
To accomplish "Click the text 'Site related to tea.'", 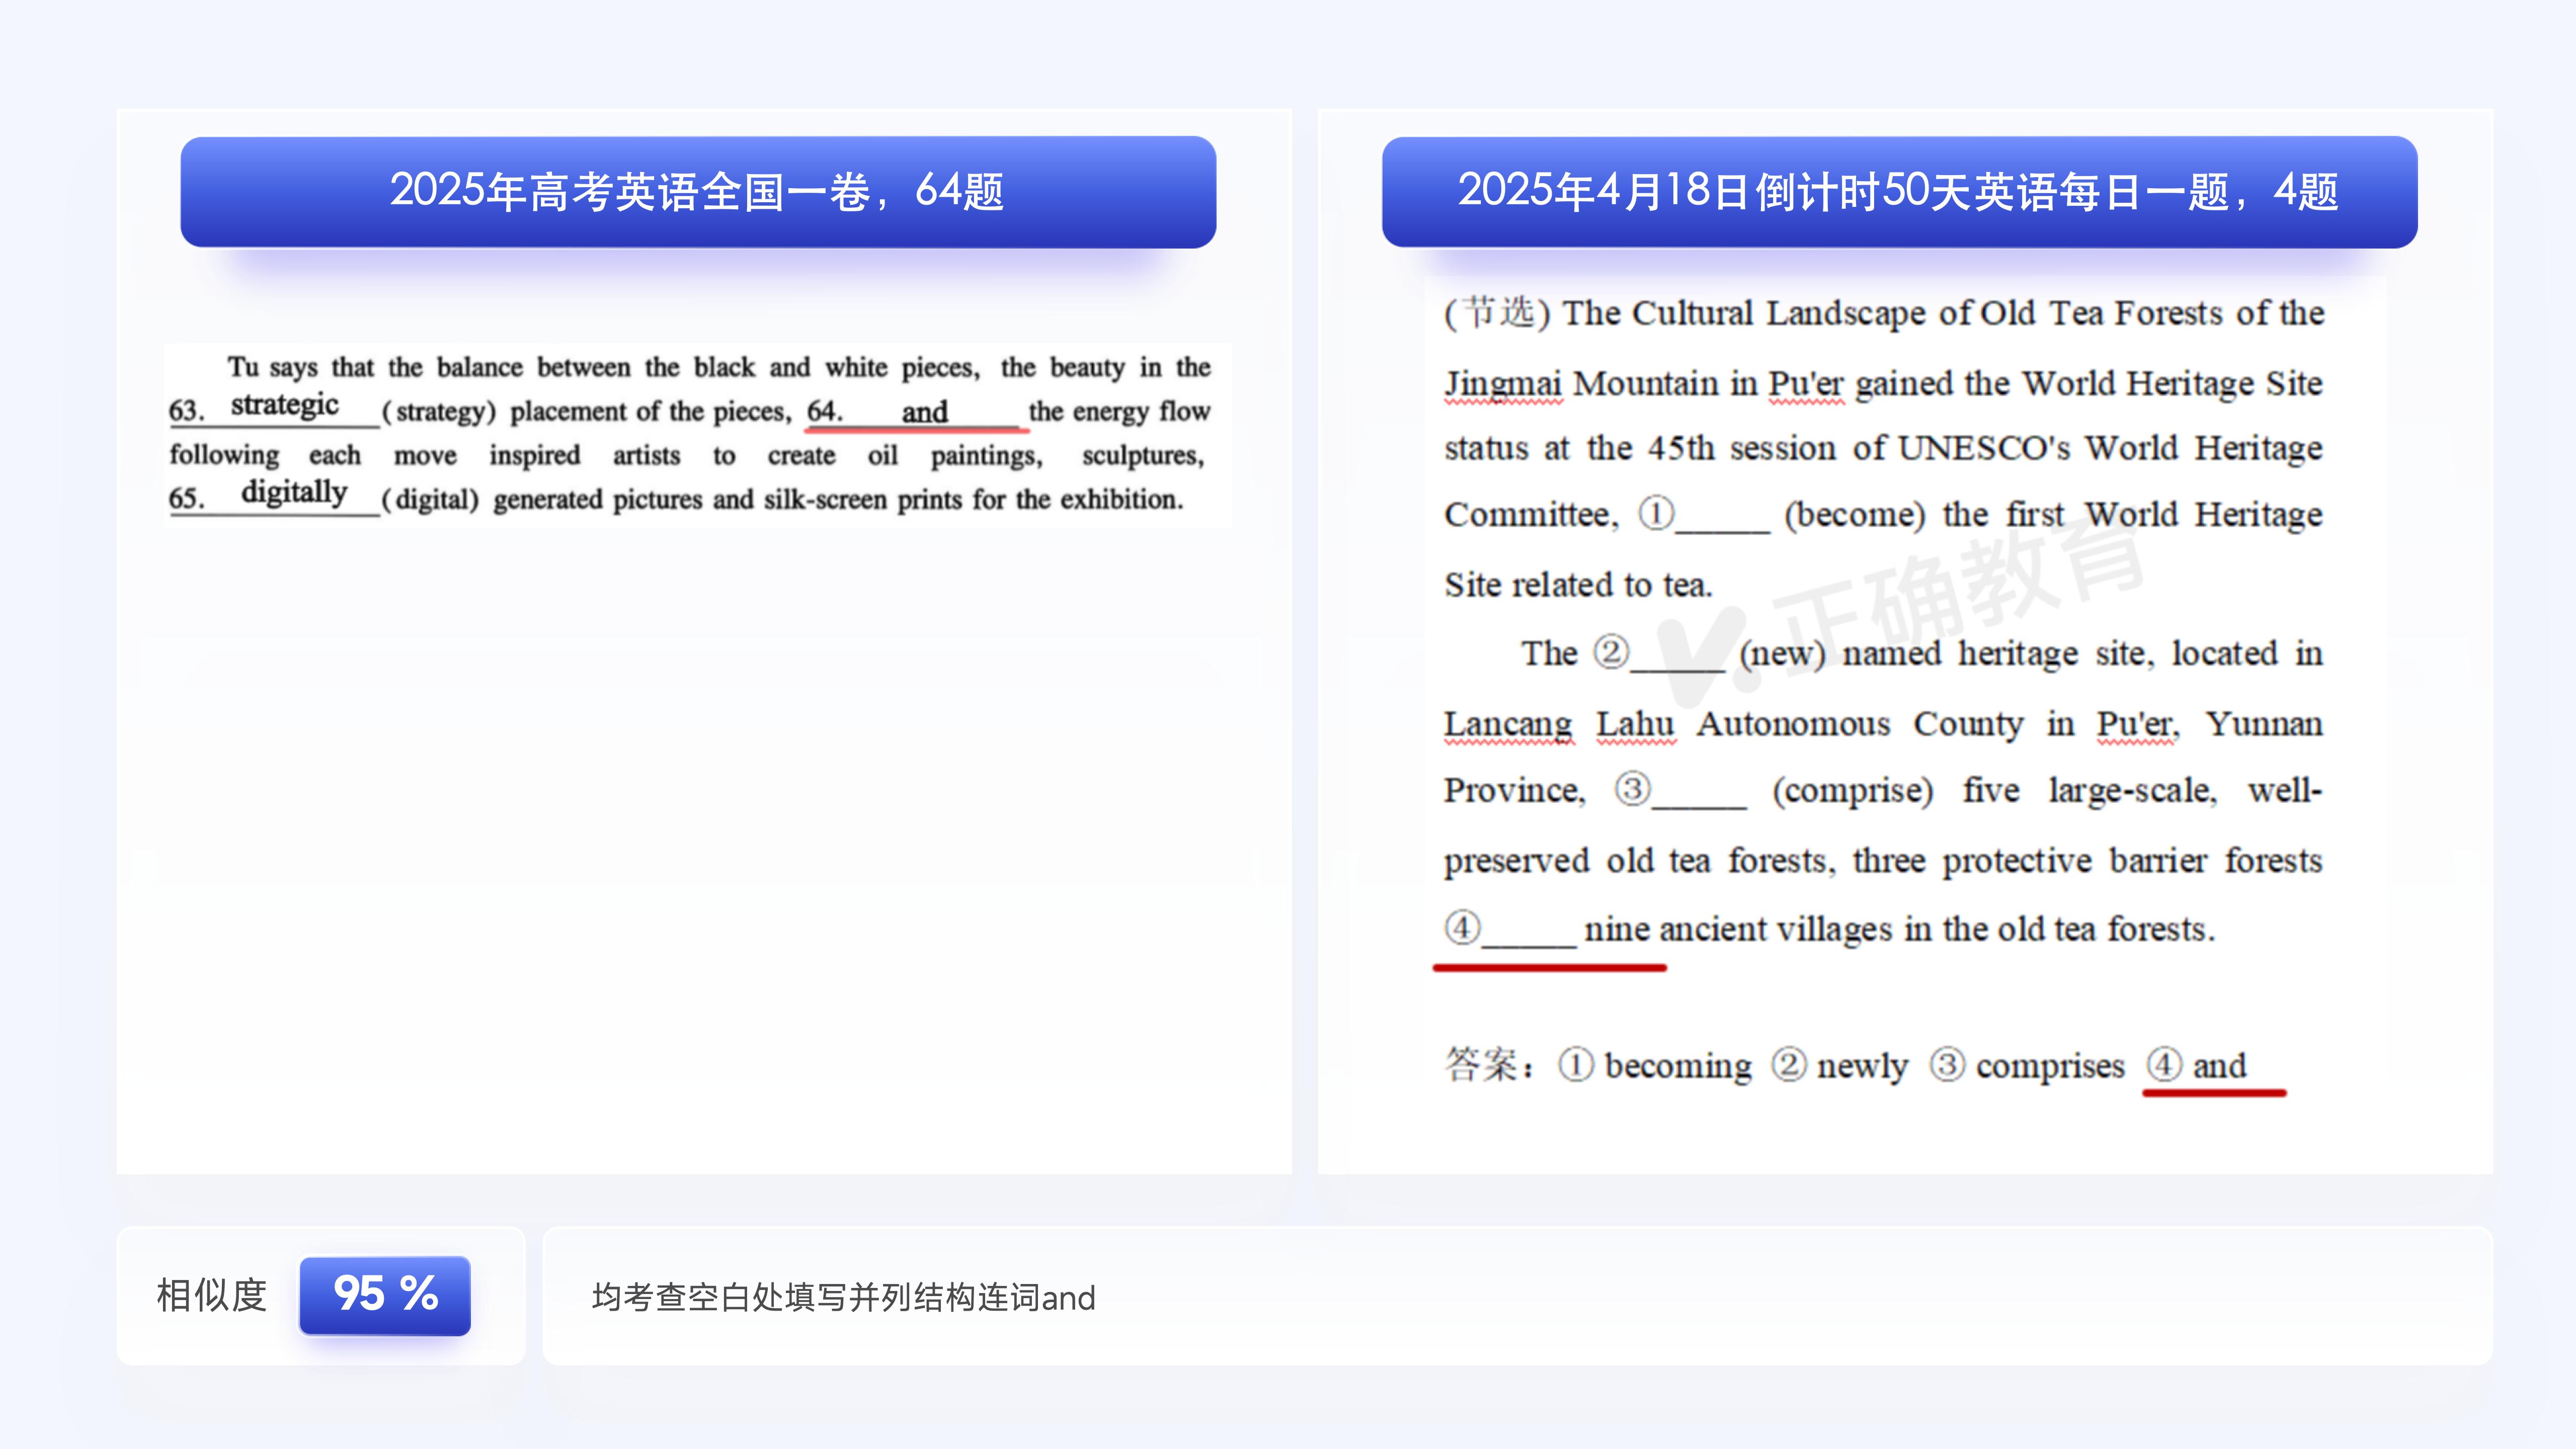I will [1578, 585].
